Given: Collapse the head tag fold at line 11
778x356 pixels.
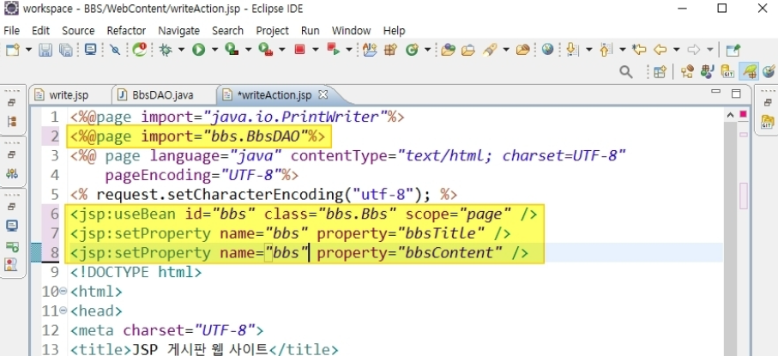Looking at the screenshot, I should point(63,311).
